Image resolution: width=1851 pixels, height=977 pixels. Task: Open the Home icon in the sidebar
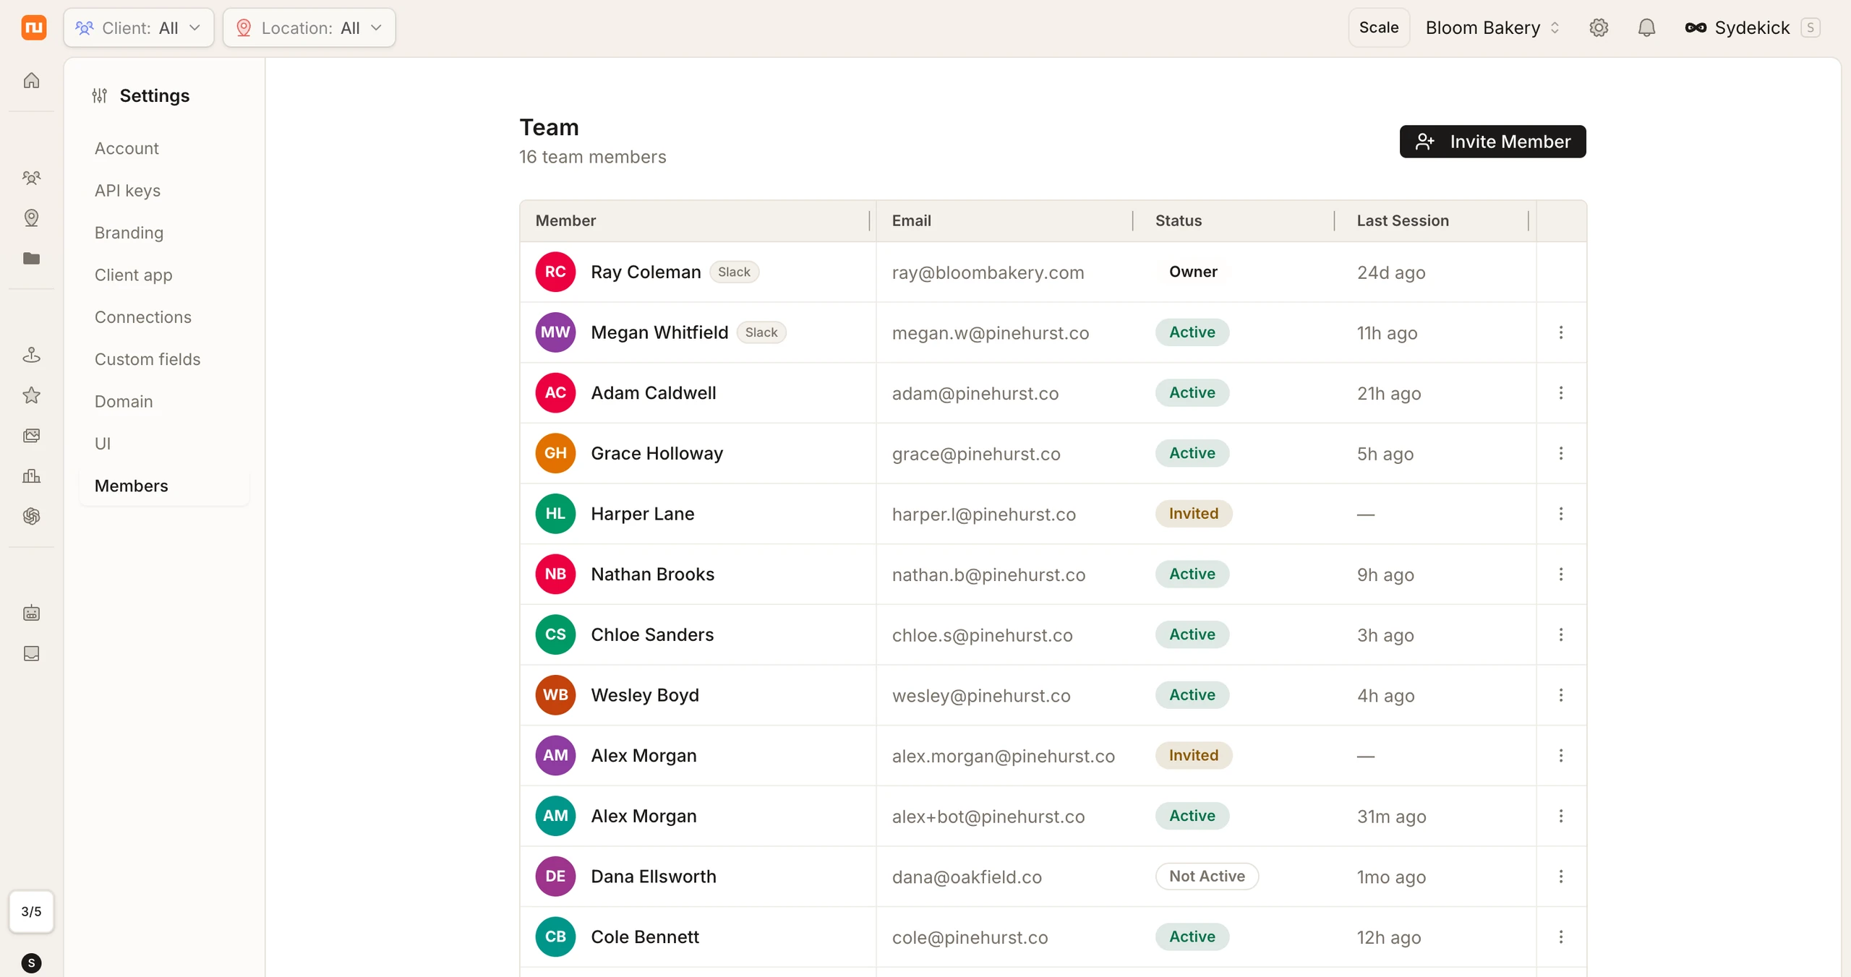coord(31,80)
